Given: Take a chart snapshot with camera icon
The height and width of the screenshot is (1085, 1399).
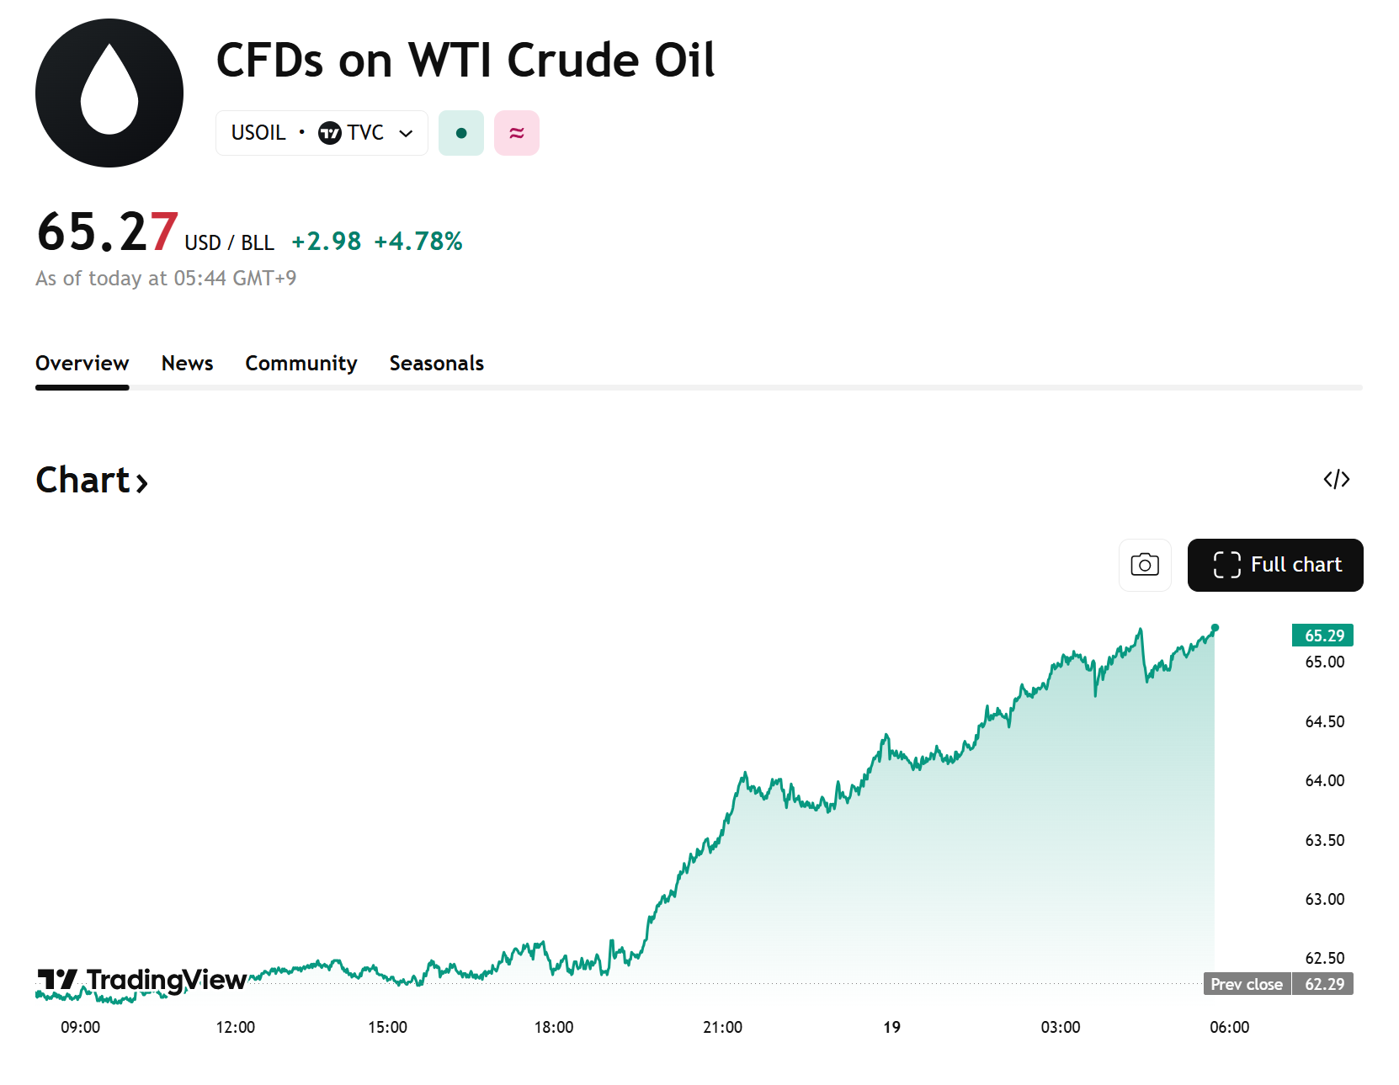Looking at the screenshot, I should 1145,565.
